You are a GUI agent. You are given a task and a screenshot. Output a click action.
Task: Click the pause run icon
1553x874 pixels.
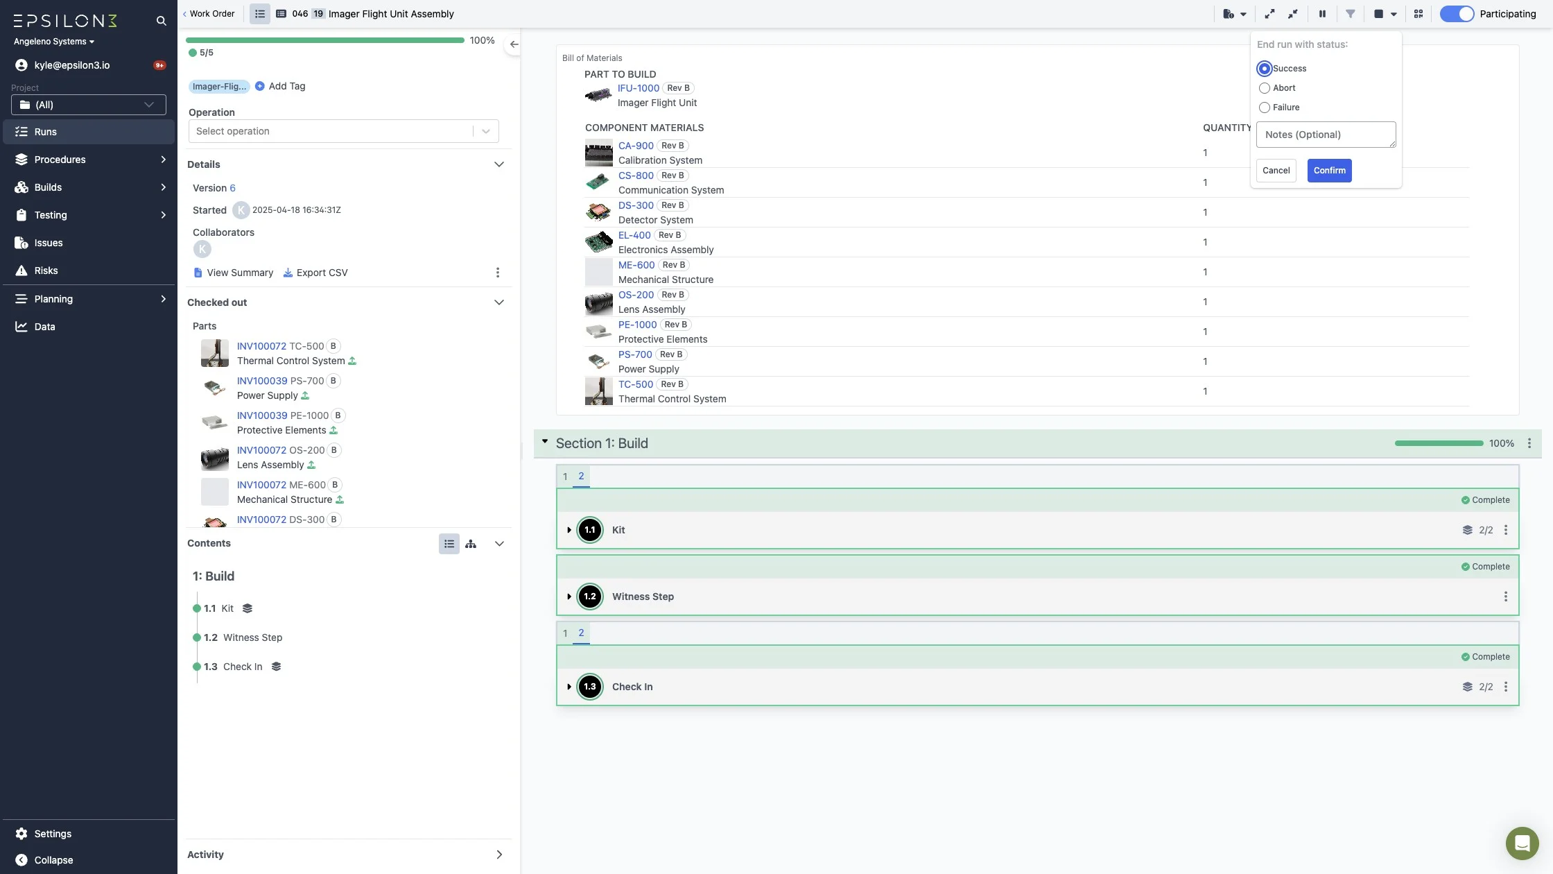(1322, 14)
